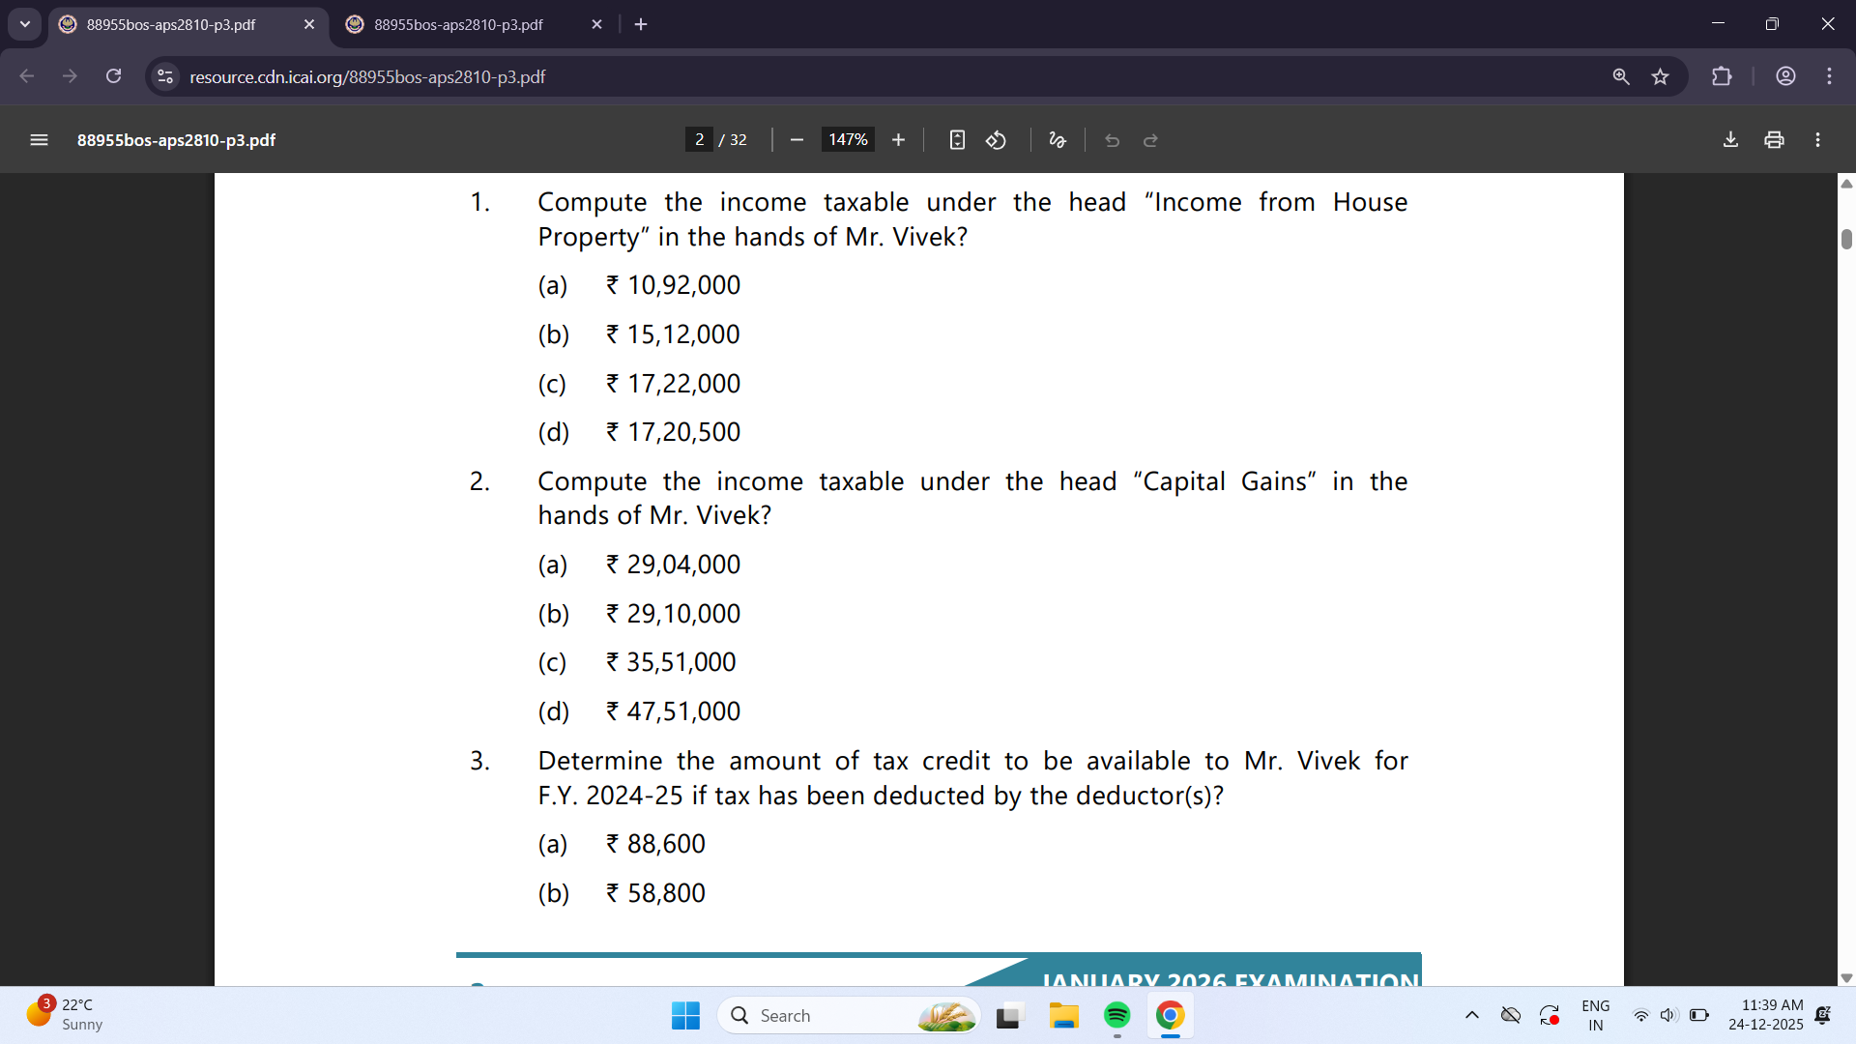Expand the tab search dropdown

coord(25,24)
